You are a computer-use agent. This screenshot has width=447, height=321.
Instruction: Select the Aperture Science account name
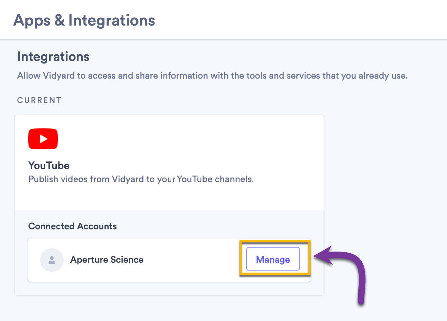tap(107, 260)
